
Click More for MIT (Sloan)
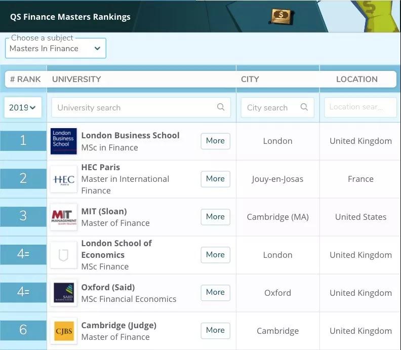tap(215, 217)
